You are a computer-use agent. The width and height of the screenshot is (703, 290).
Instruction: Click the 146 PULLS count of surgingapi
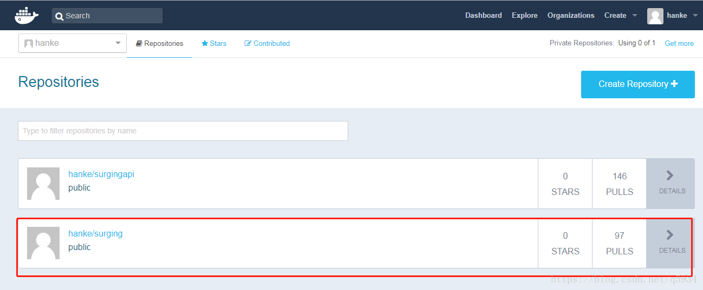620,184
